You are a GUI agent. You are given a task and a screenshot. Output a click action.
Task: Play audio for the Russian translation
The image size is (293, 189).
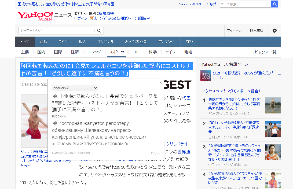55,123
